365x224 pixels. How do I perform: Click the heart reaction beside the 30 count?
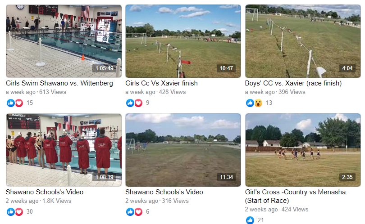point(19,212)
